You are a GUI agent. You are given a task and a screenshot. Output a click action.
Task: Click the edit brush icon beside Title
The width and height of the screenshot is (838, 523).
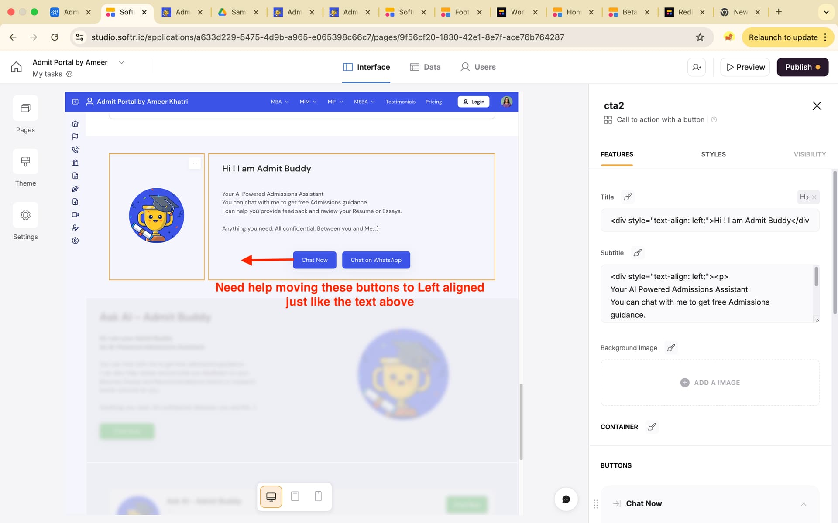628,197
